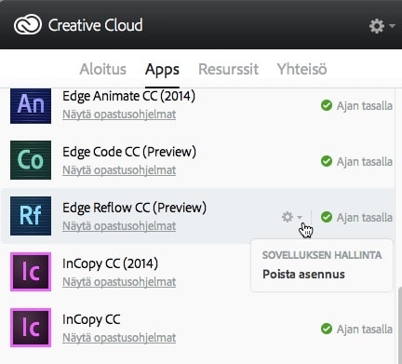The height and width of the screenshot is (364, 402).
Task: Open tutorials link under InCopy CC
Action: (119, 338)
